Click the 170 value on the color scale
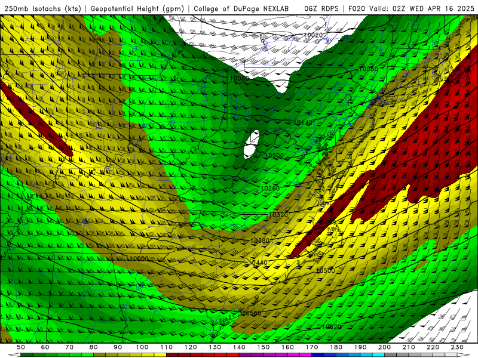This screenshot has height=358, width=478. pos(312,347)
